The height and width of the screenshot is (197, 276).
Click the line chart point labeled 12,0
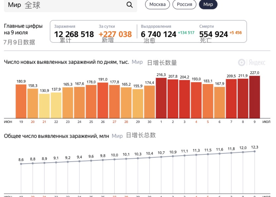243,152
